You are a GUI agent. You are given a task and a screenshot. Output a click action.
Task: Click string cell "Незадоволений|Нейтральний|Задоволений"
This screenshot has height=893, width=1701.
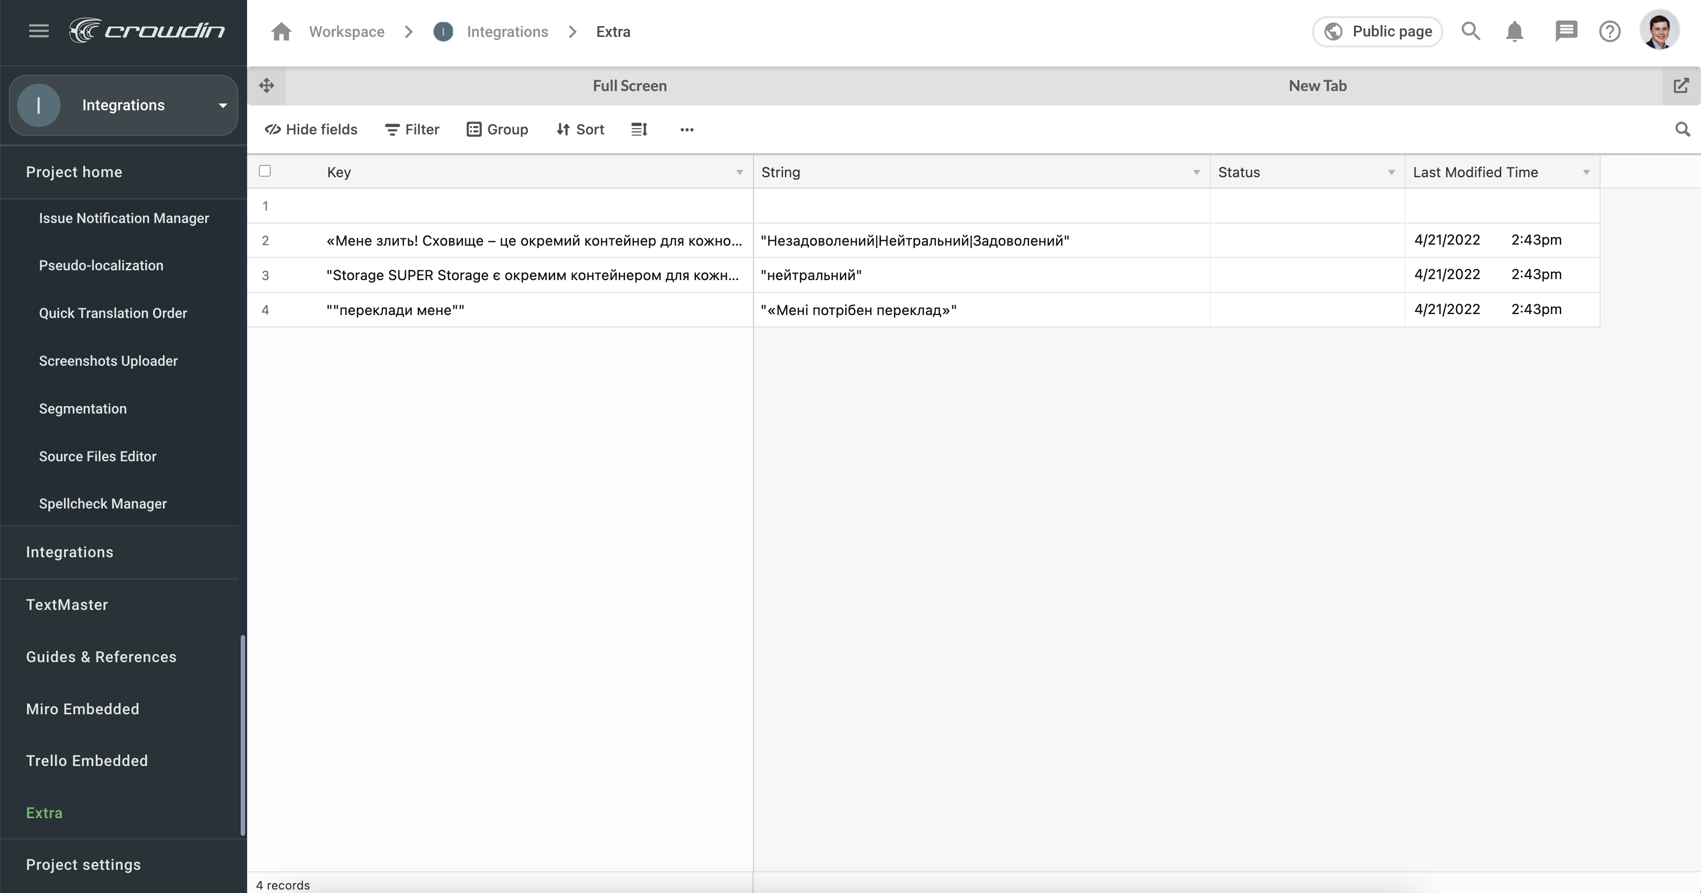[981, 240]
